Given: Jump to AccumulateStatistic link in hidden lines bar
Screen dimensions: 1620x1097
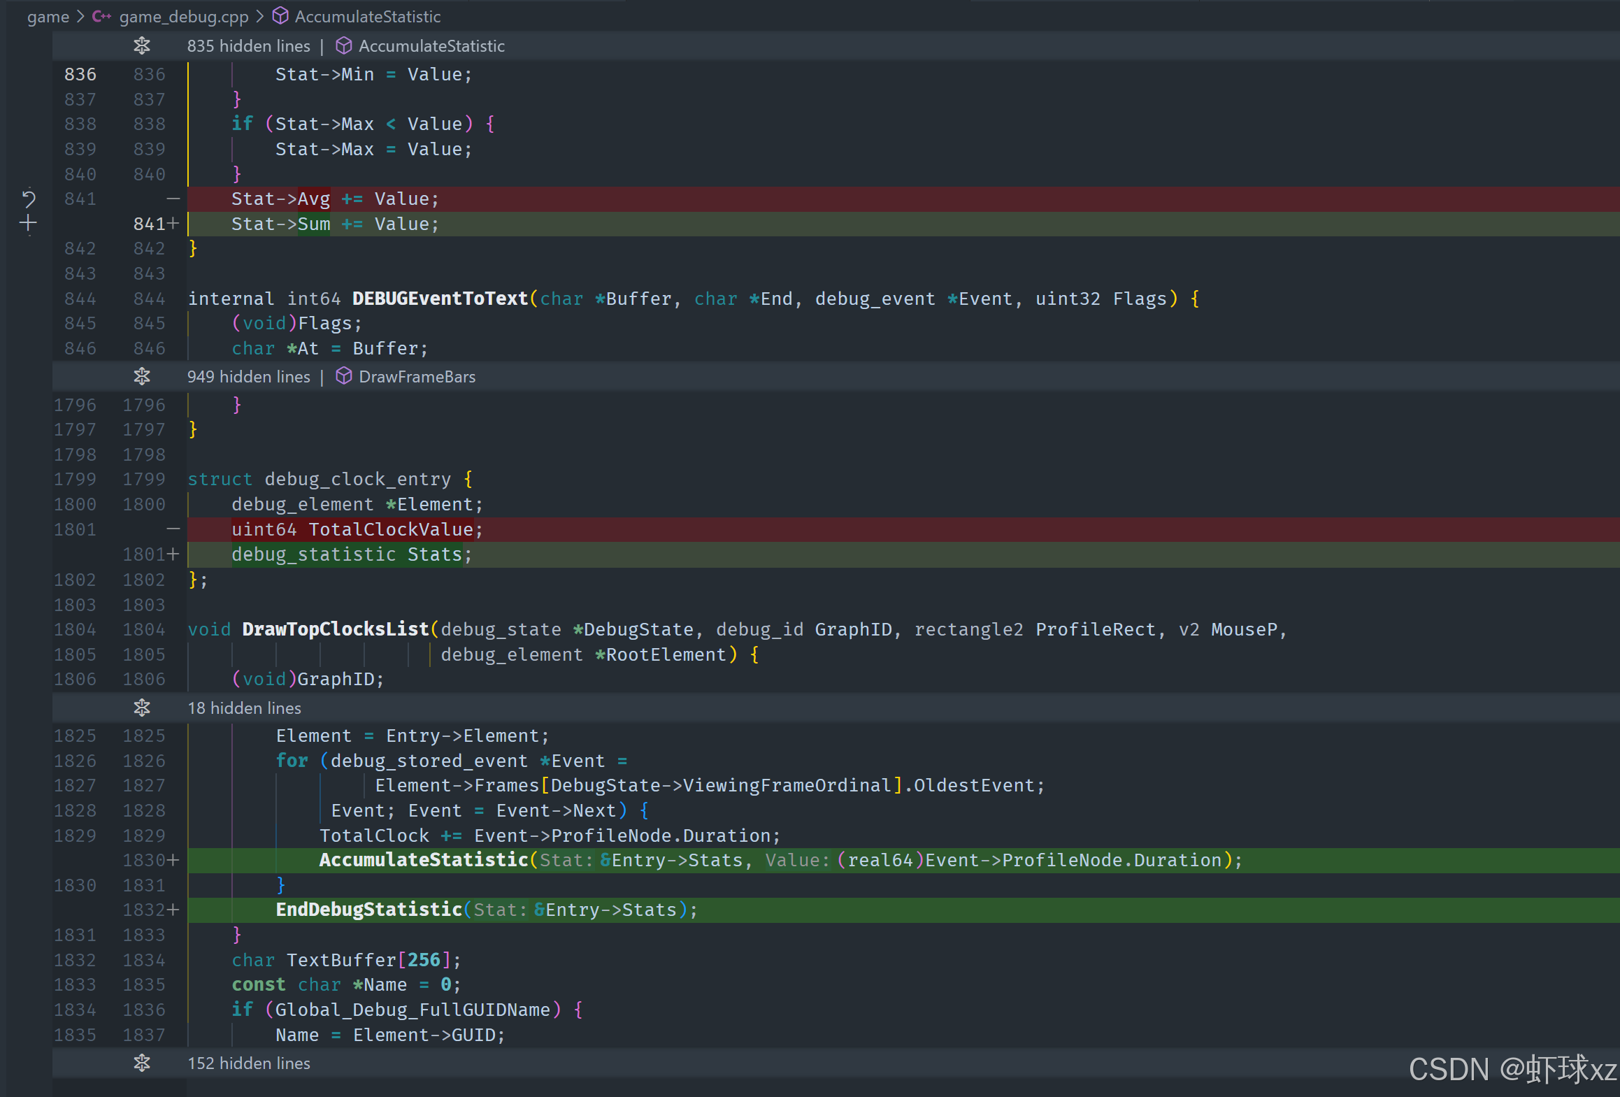Looking at the screenshot, I should [431, 46].
